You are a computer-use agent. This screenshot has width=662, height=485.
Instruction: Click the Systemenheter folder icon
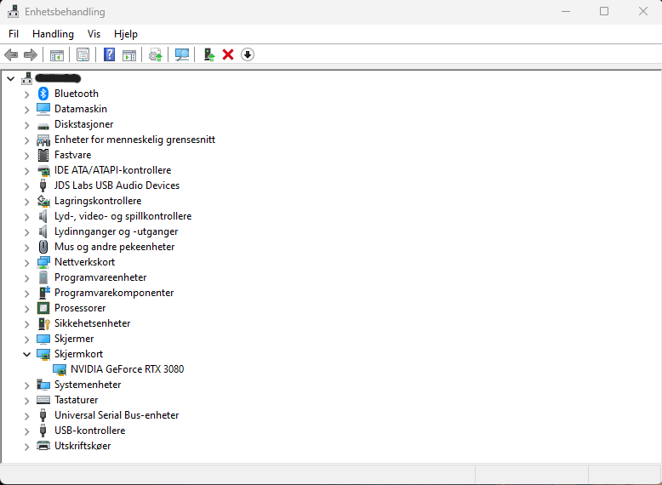click(x=43, y=385)
